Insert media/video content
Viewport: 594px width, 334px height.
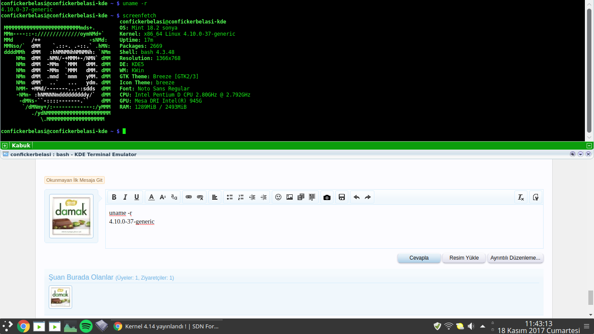(x=300, y=197)
